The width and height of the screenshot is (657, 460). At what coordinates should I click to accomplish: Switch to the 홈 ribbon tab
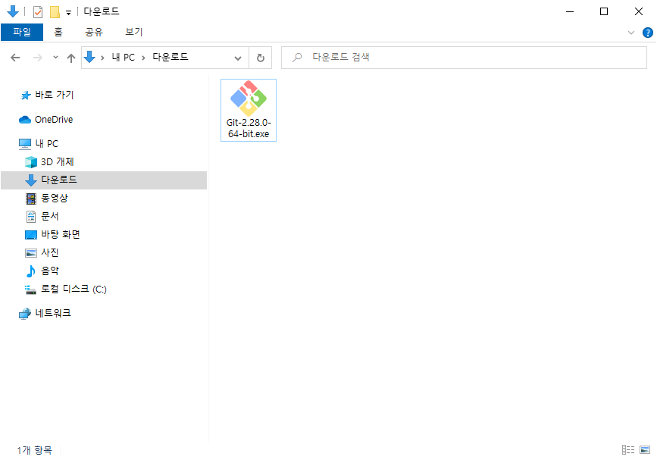point(58,32)
